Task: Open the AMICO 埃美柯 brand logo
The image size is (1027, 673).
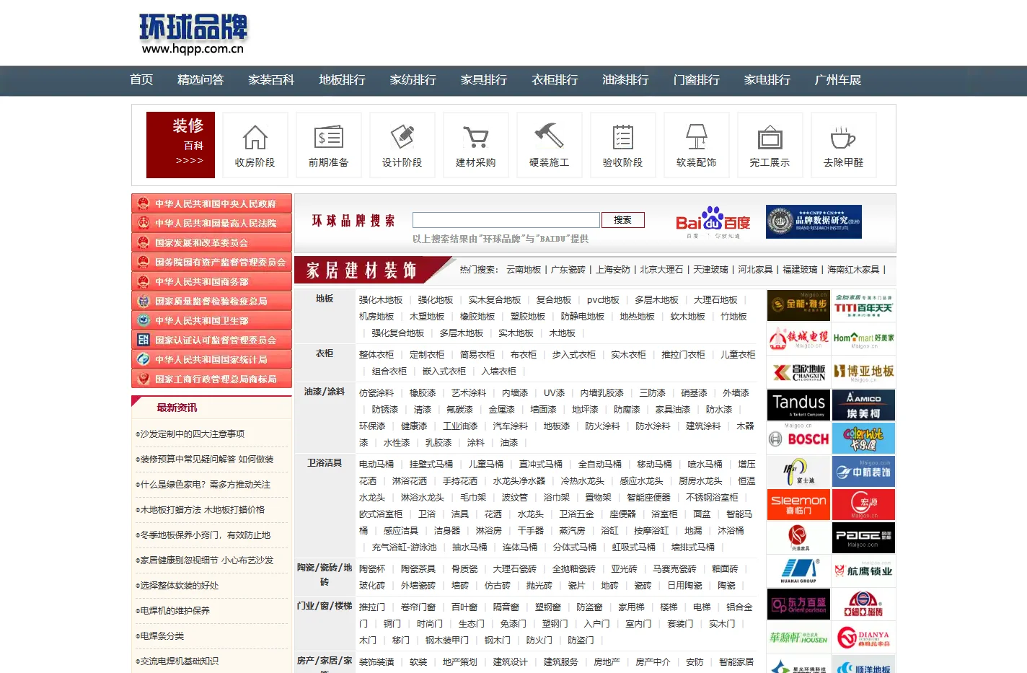Action: pyautogui.click(x=863, y=405)
